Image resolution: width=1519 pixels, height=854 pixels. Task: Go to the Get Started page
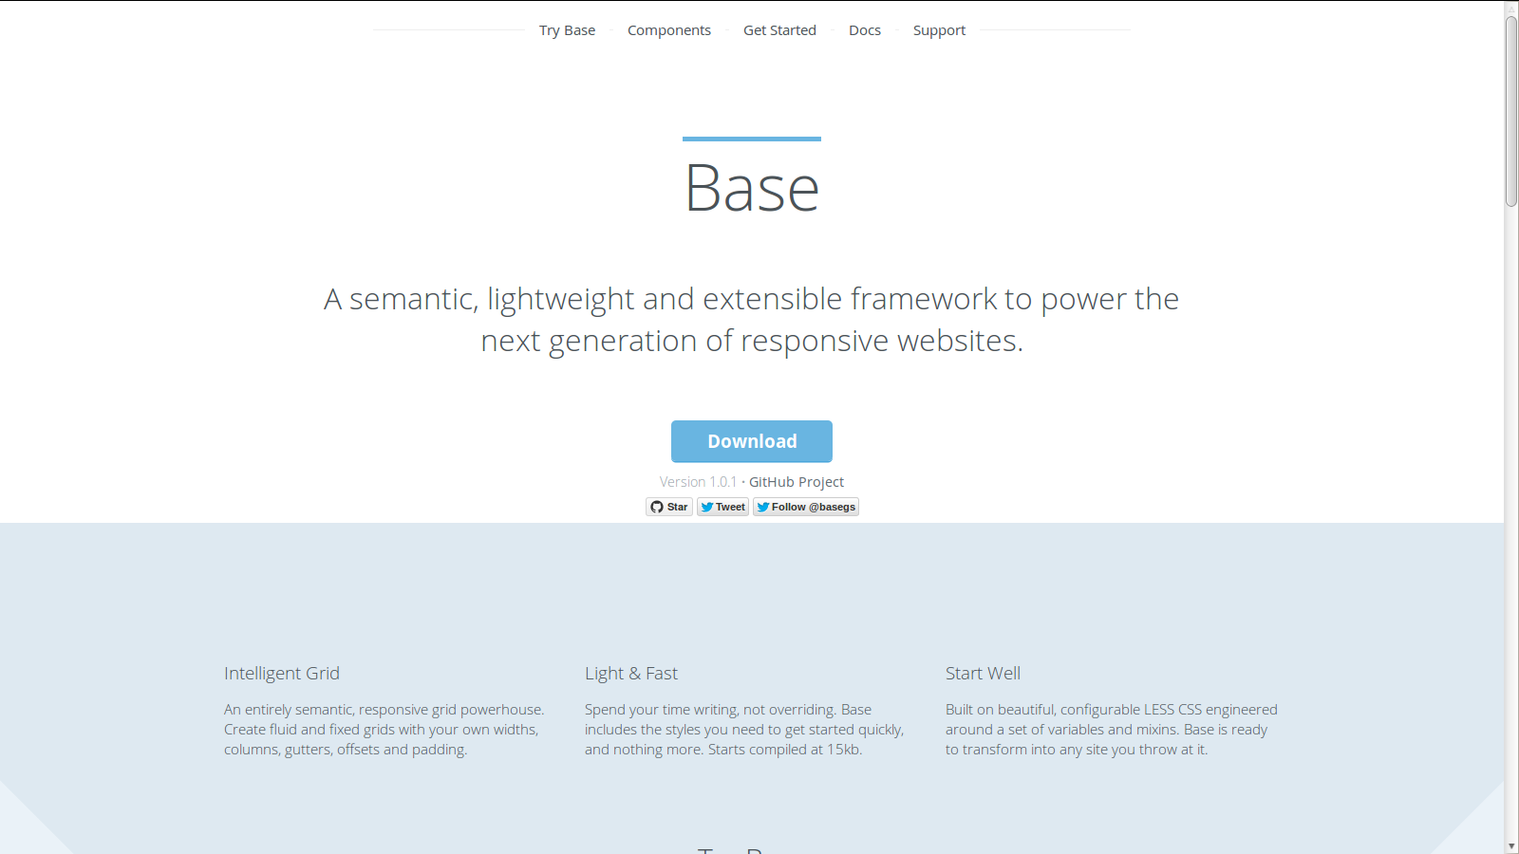(779, 30)
